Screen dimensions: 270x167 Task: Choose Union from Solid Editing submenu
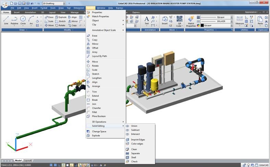tap(134, 126)
